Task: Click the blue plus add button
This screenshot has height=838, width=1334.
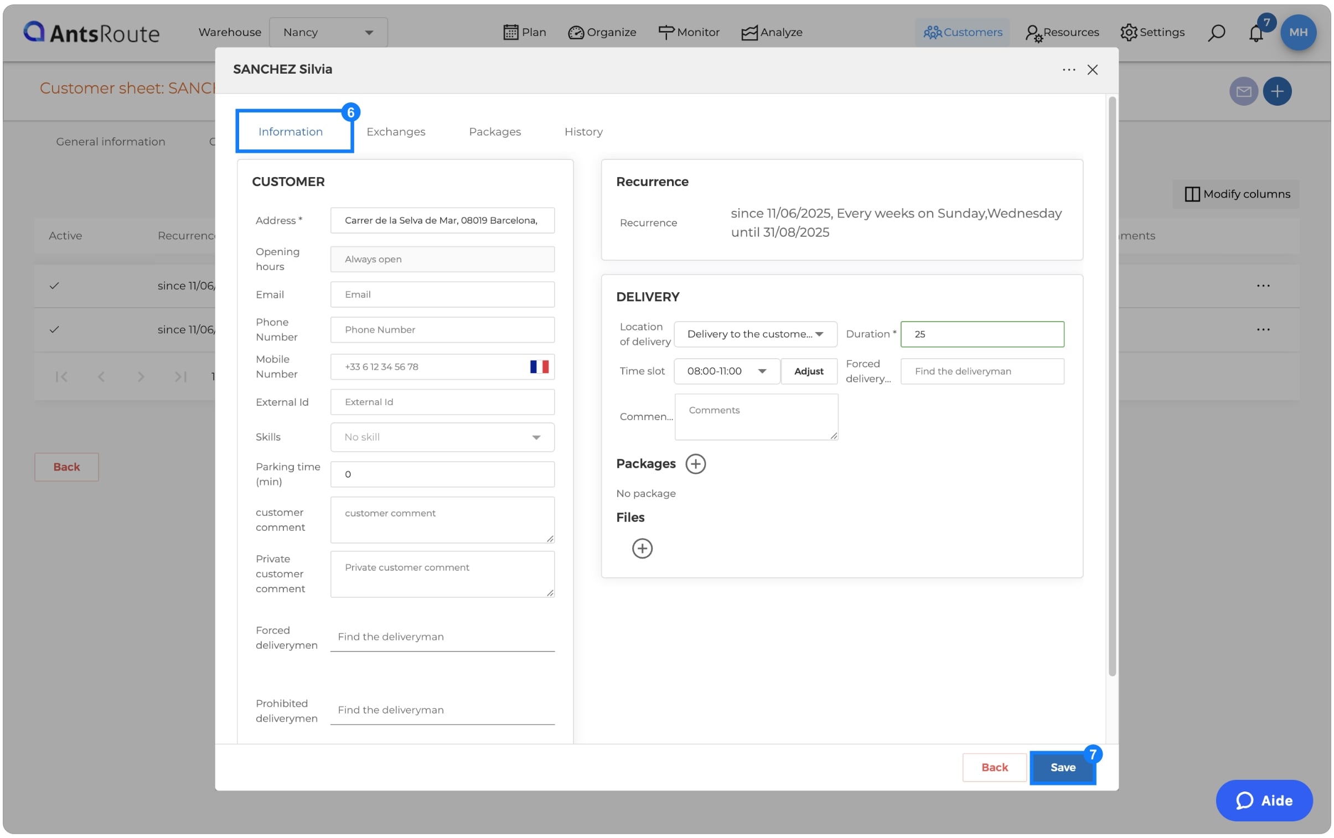Action: click(1277, 91)
